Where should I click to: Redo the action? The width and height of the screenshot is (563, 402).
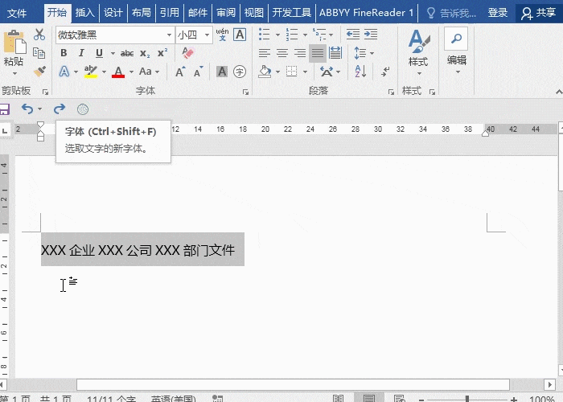pyautogui.click(x=60, y=109)
